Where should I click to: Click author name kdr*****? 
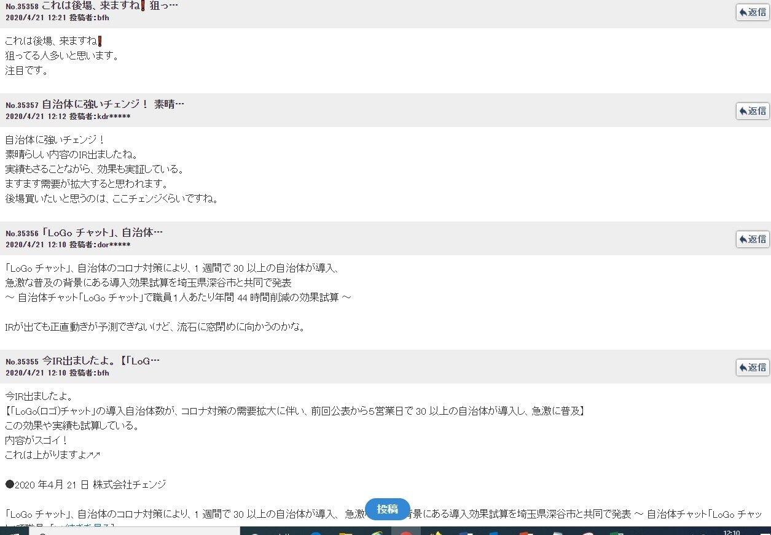coord(114,117)
